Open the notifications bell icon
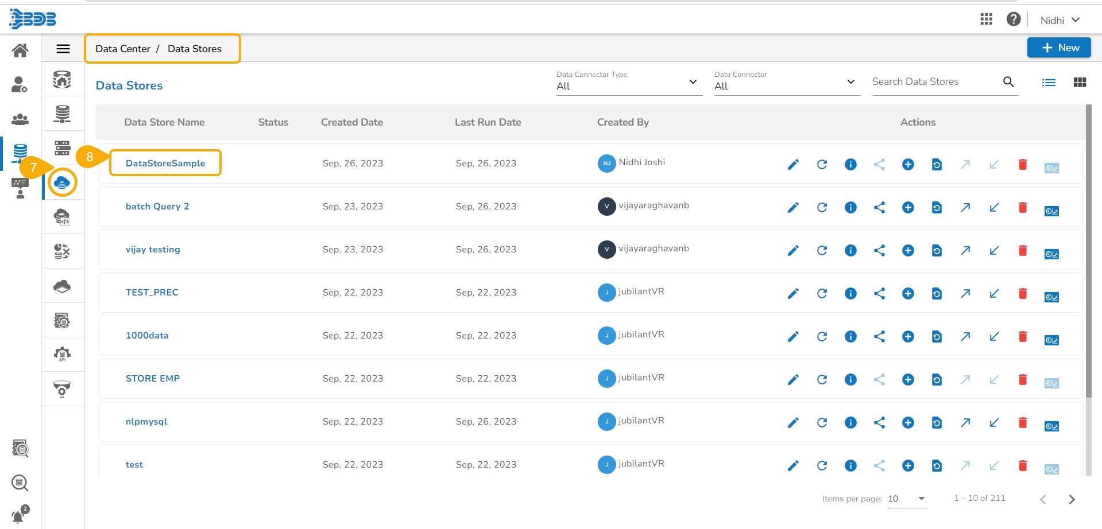This screenshot has height=529, width=1102. pyautogui.click(x=19, y=515)
